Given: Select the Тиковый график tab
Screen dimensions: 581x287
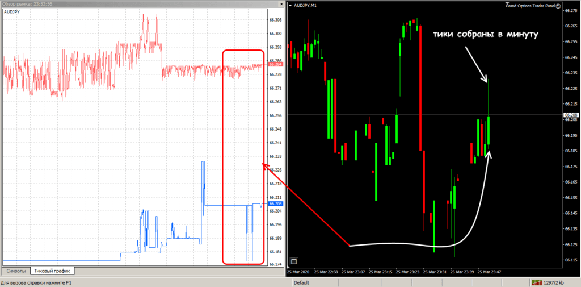Looking at the screenshot, I should [x=52, y=271].
